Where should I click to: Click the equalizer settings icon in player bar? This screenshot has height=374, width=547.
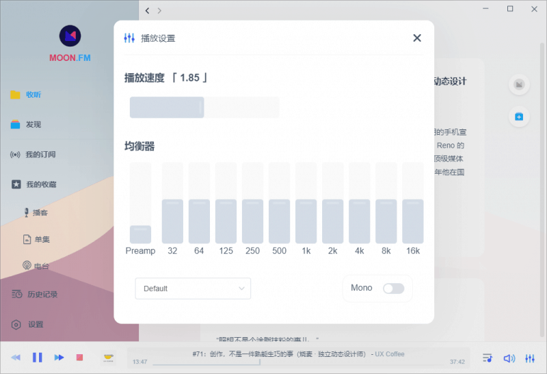pos(530,358)
